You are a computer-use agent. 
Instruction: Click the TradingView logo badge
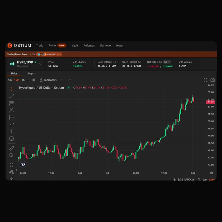23,164
